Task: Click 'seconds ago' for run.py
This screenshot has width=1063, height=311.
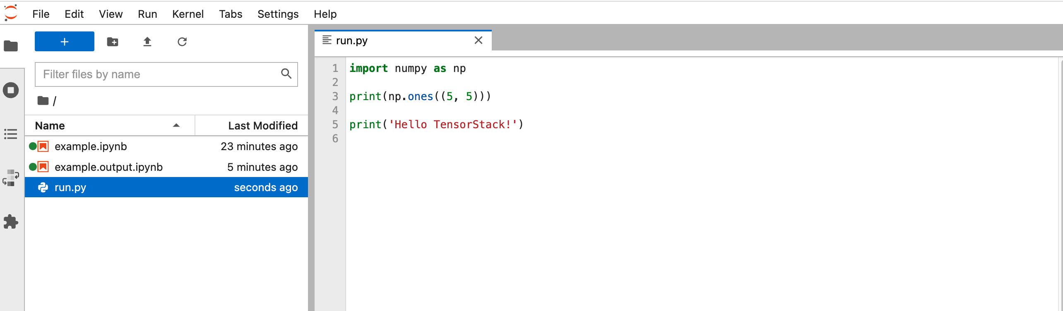Action: tap(266, 187)
